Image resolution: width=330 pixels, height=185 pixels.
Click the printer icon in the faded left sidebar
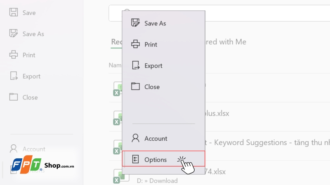(14, 55)
